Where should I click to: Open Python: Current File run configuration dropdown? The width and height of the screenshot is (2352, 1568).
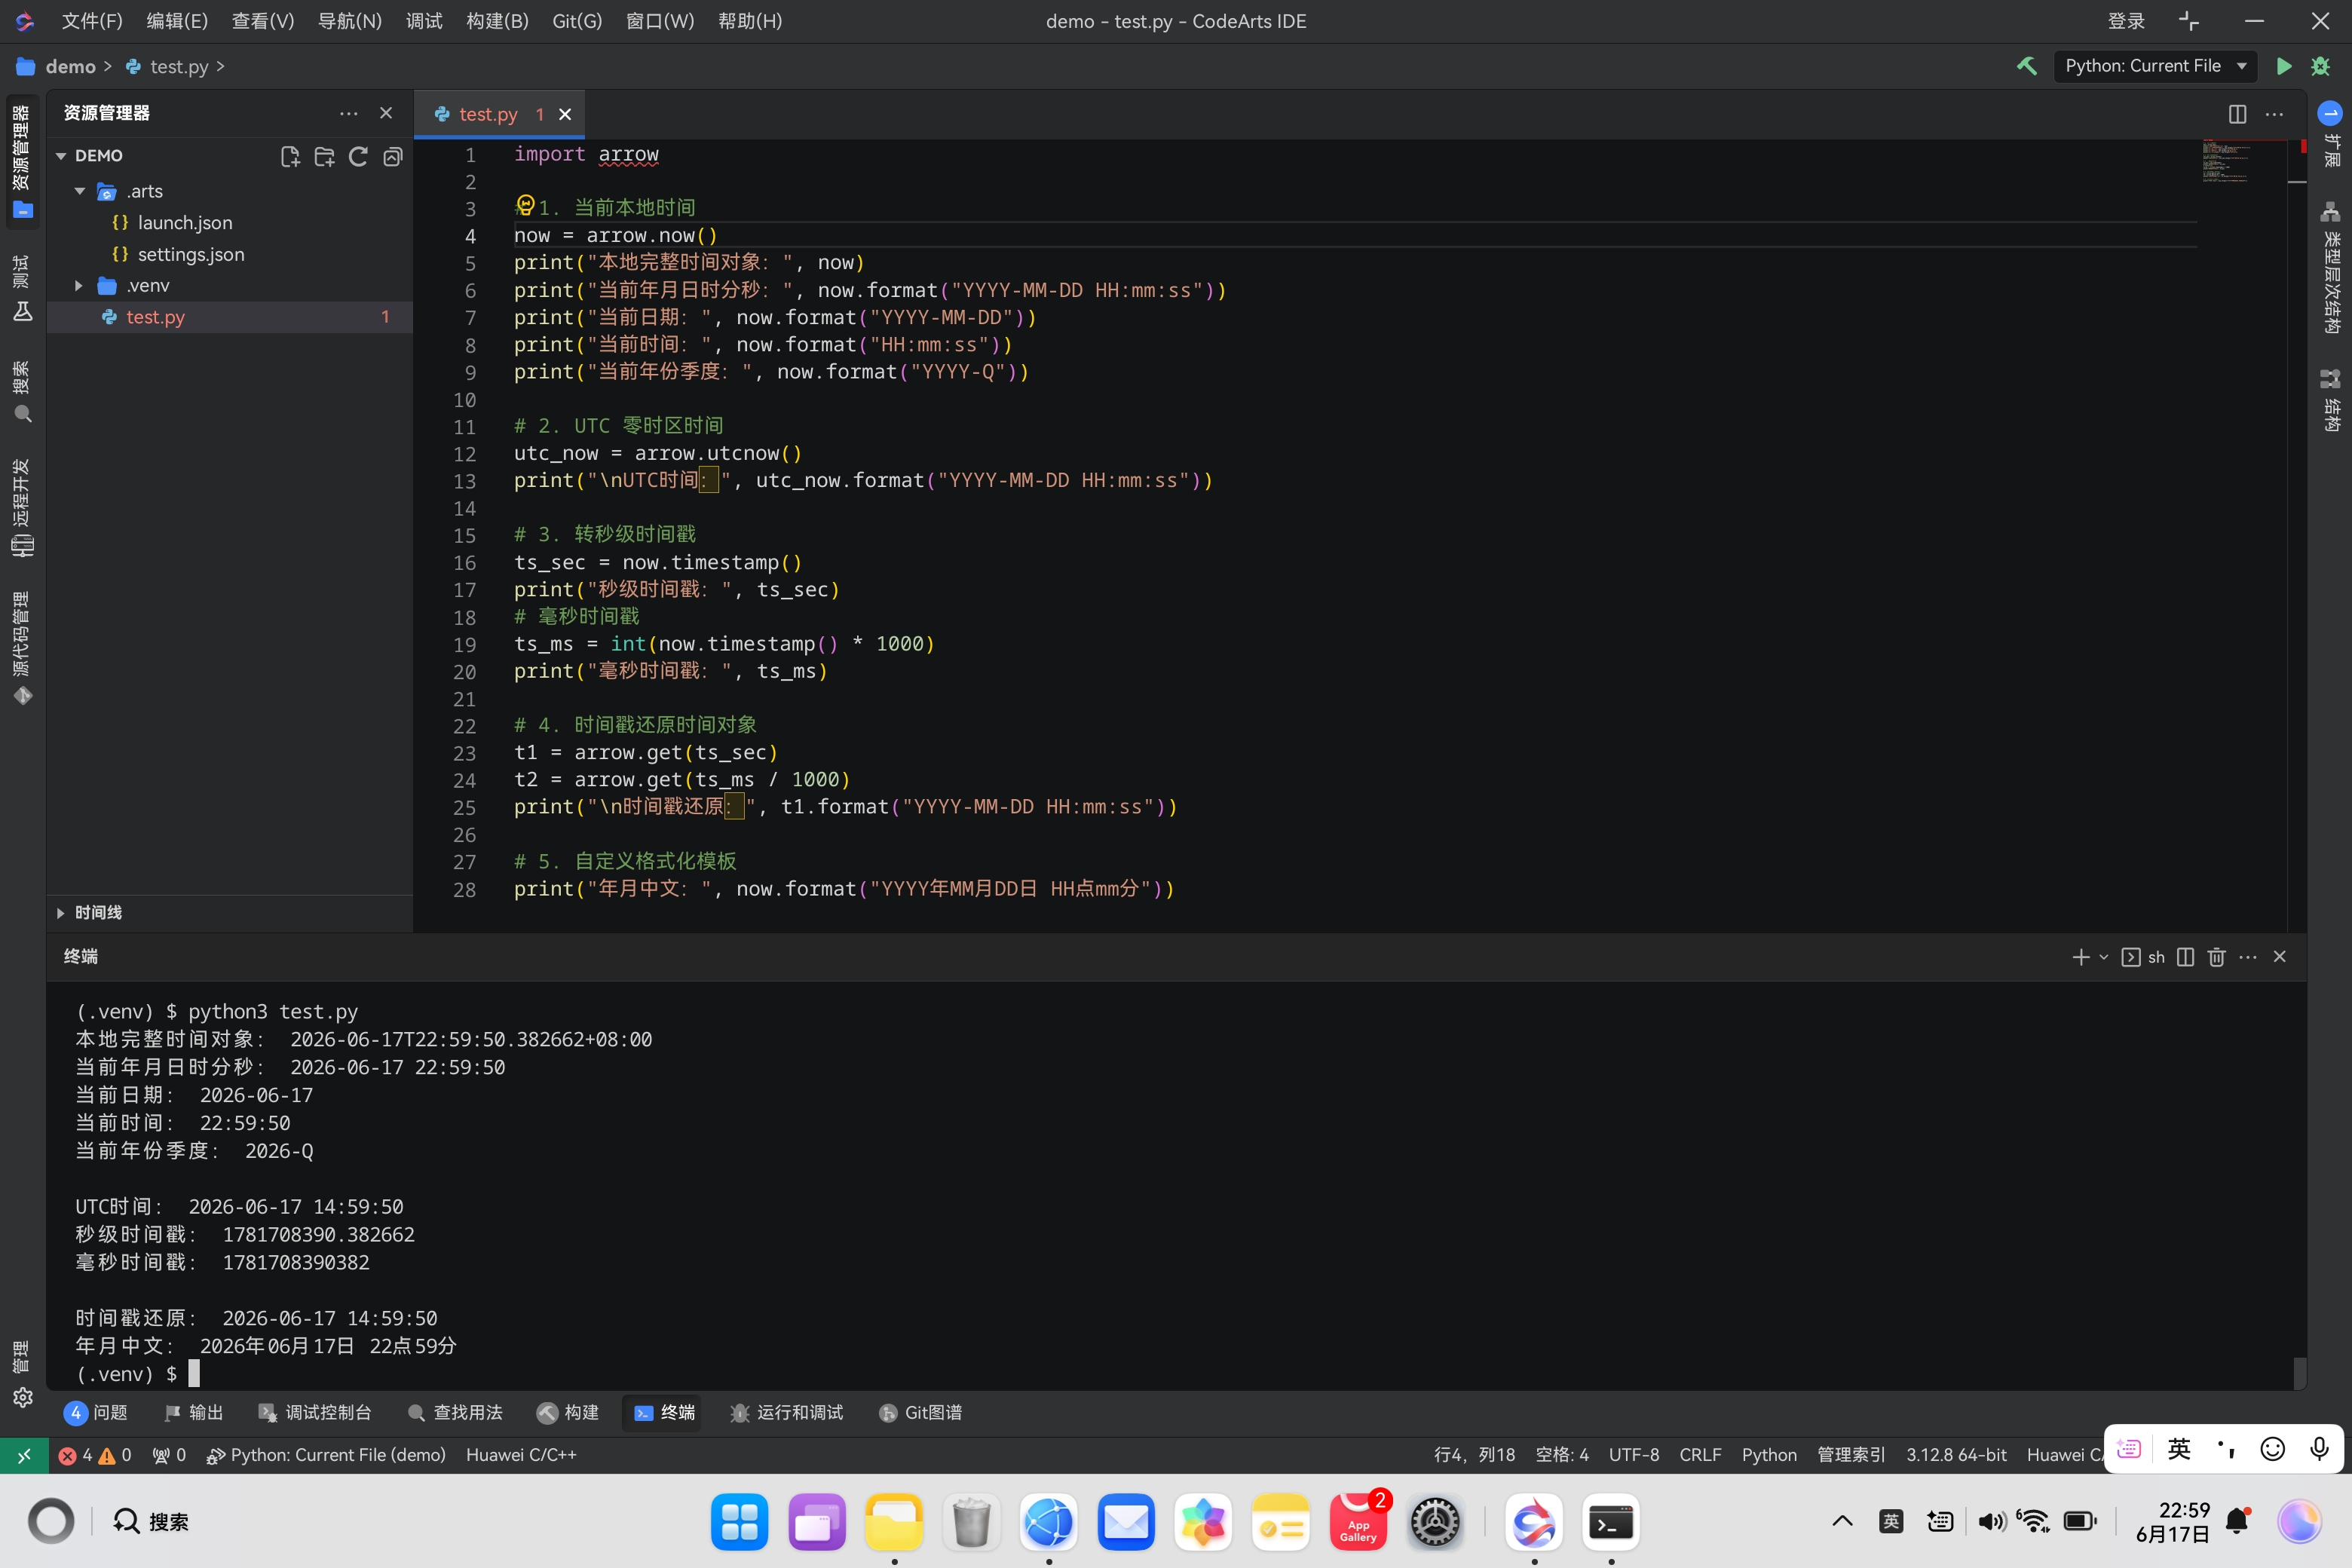(2155, 66)
